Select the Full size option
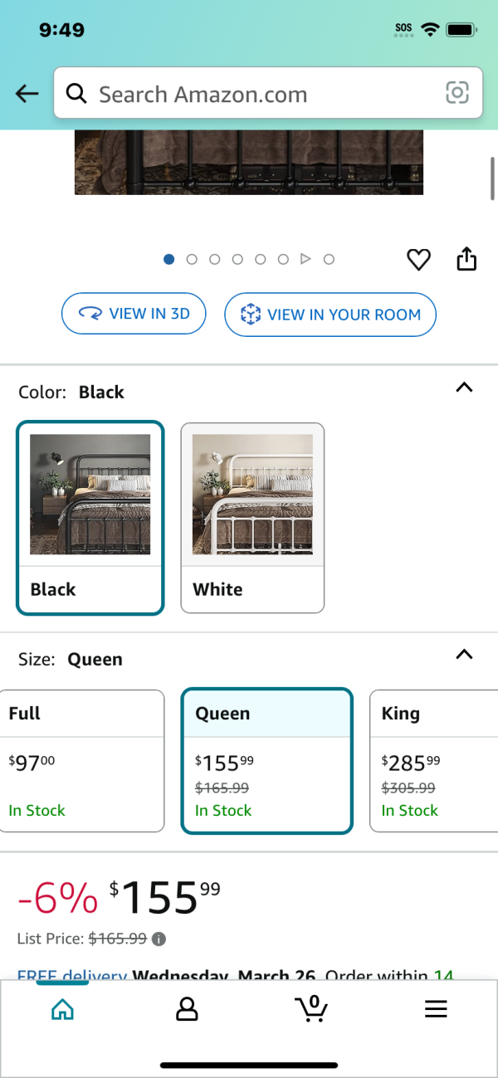This screenshot has width=498, height=1078. (82, 760)
